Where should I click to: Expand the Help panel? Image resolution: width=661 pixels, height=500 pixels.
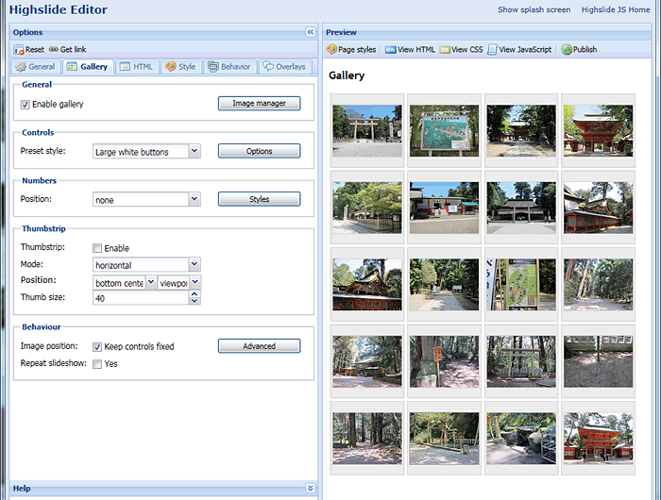click(x=311, y=488)
